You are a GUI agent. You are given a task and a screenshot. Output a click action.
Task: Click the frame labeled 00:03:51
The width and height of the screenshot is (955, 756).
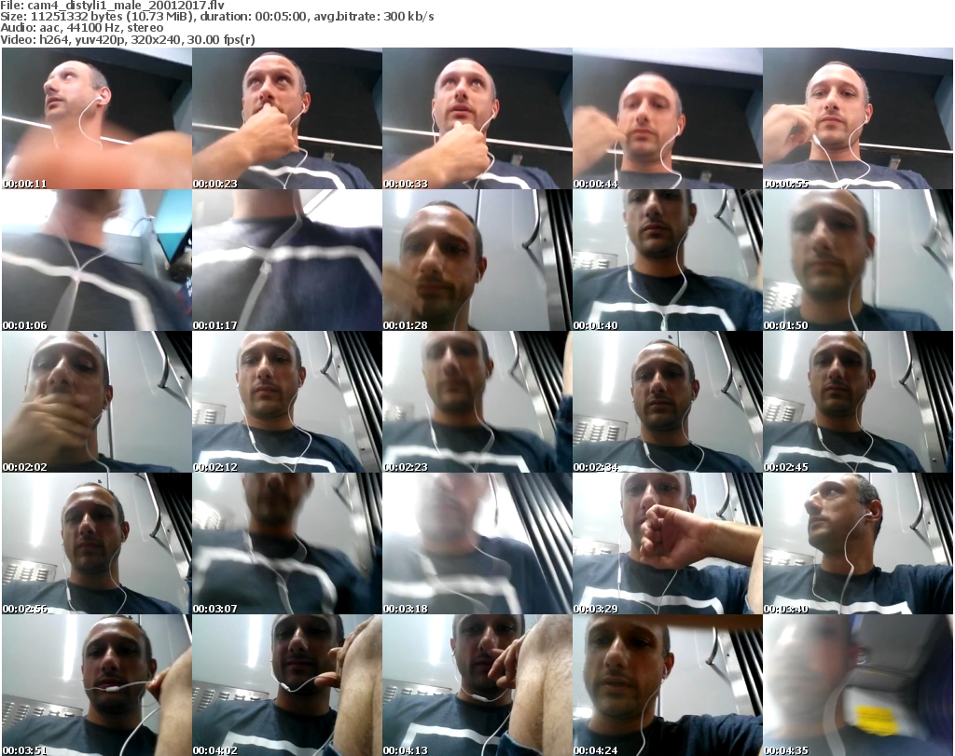click(x=97, y=685)
